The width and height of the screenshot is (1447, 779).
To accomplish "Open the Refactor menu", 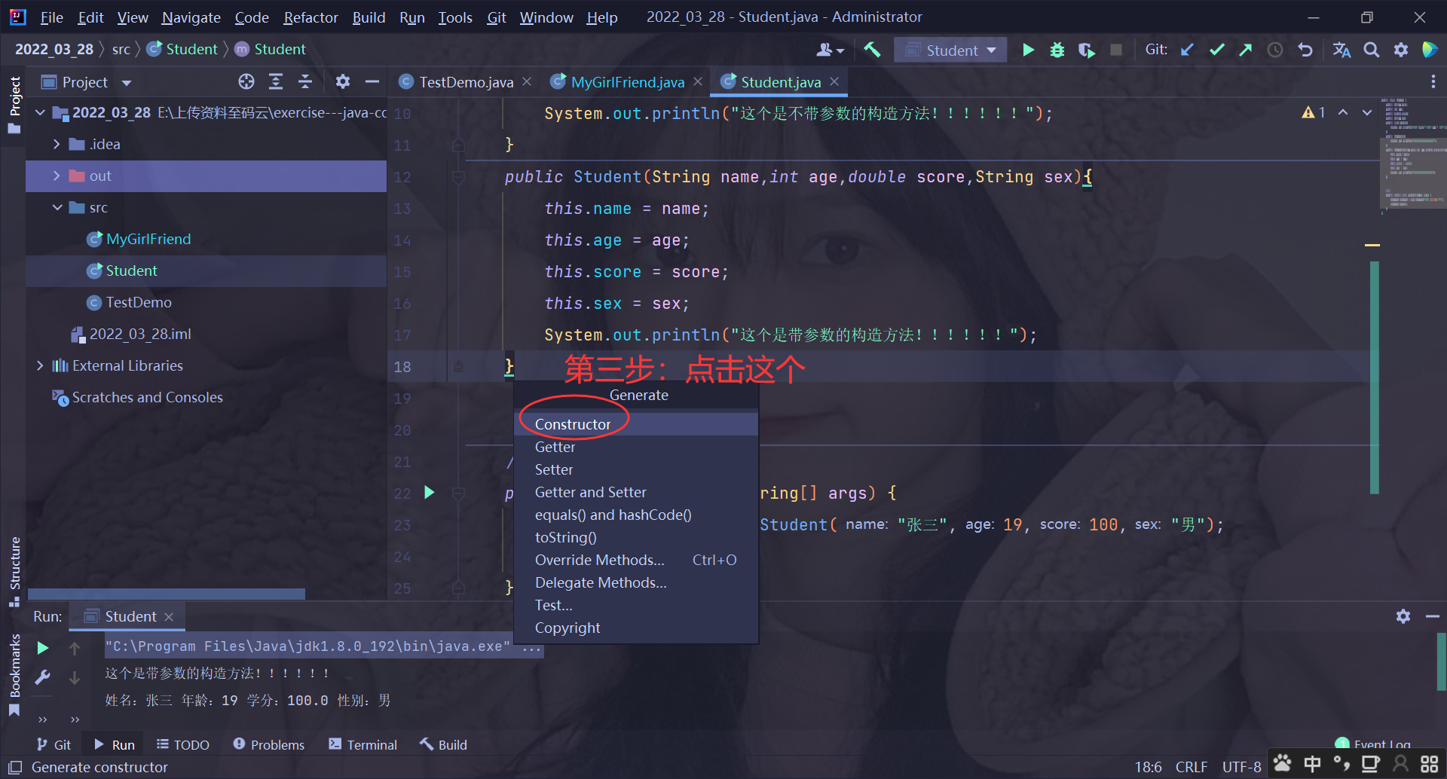I will 311,17.
